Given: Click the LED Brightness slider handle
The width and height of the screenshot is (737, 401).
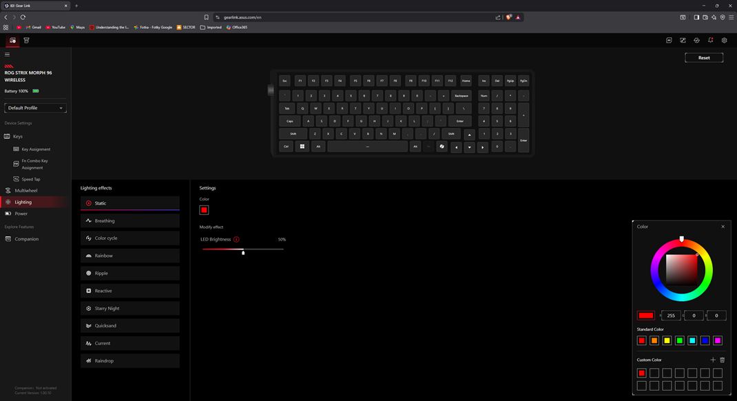Looking at the screenshot, I should pyautogui.click(x=243, y=253).
